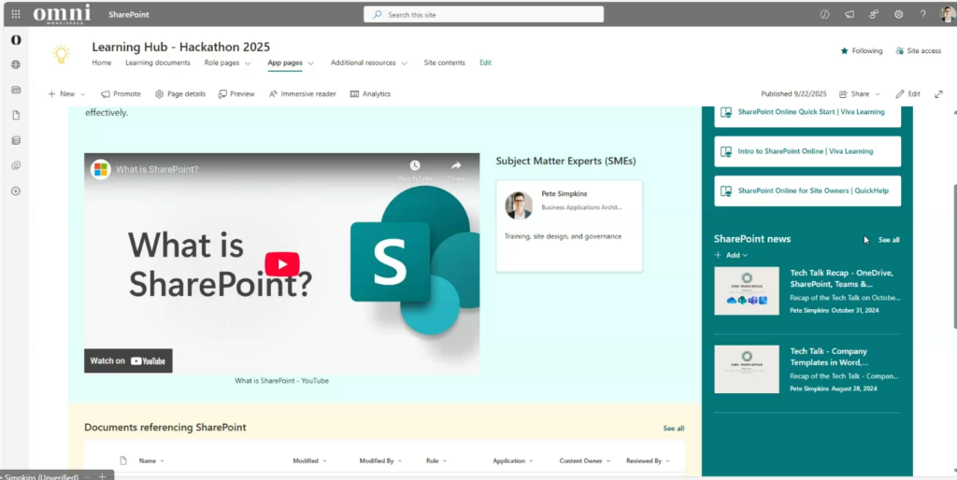Click the Edit link in site navigation
The width and height of the screenshot is (957, 480).
(x=485, y=63)
